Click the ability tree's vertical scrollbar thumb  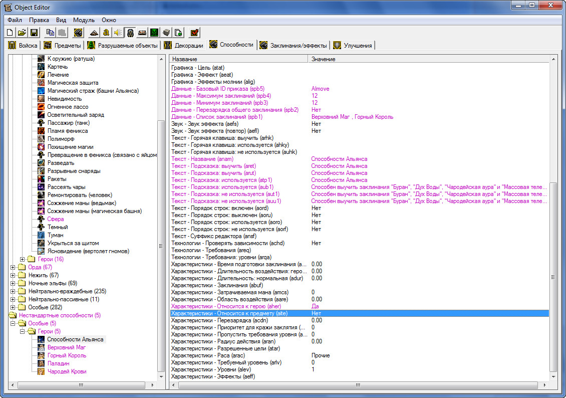pos(161,246)
